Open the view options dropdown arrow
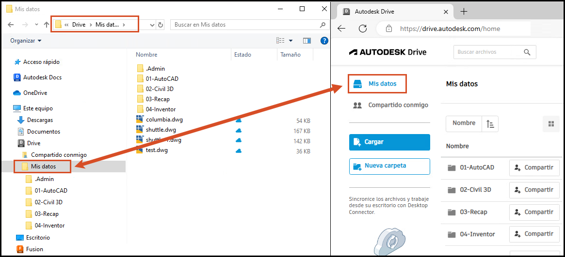This screenshot has height=257, width=565. tap(291, 41)
